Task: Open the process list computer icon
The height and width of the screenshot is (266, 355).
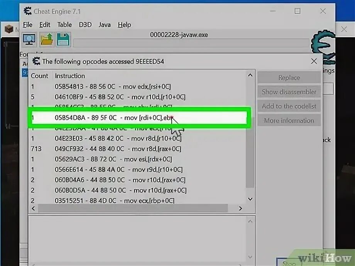Action: [29, 40]
